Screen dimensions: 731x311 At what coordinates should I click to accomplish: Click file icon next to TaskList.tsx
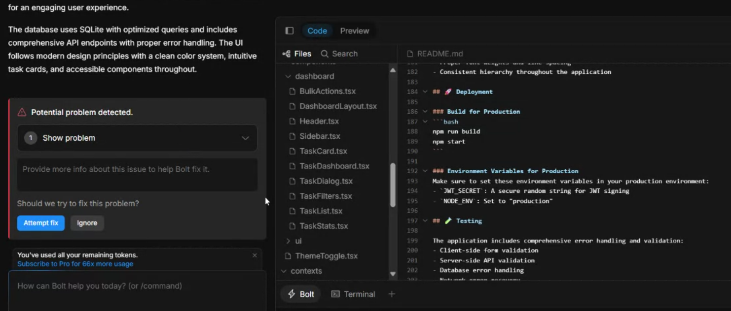click(292, 211)
